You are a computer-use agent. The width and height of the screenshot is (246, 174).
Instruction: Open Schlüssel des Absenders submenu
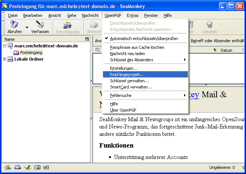pyautogui.click(x=146, y=60)
